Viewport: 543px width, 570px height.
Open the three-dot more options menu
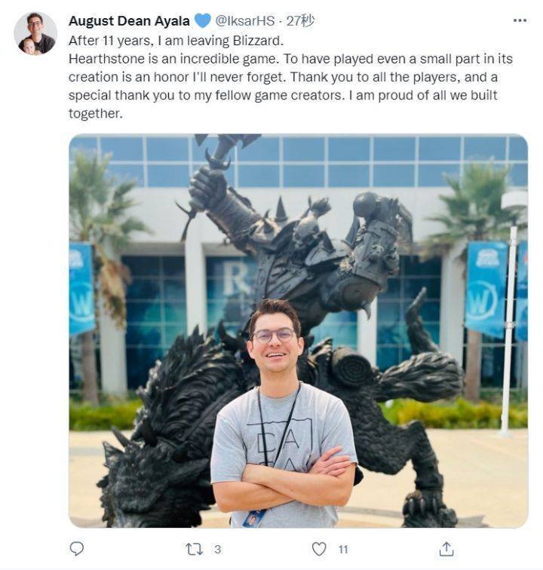520,20
